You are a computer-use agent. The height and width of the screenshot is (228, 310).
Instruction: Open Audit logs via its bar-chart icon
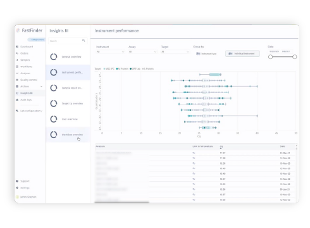17,99
